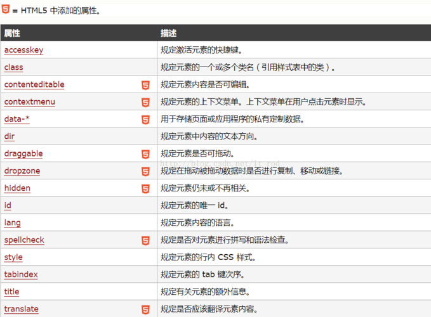Select the HTML5 badge beside draggable

click(145, 154)
